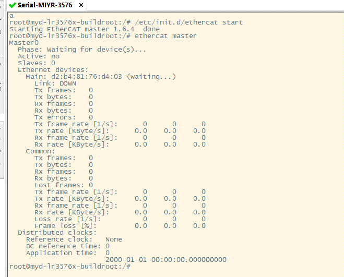Screen dimensions: 344x277
Task: Click the "Link: DOWN" status line
Action: click(55, 83)
